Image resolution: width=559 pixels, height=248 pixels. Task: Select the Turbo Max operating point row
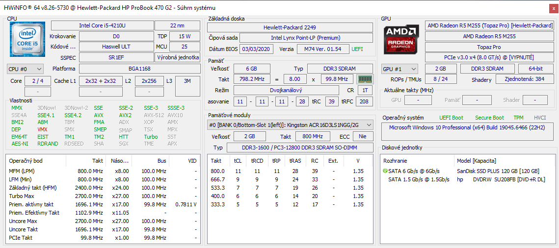pyautogui.click(x=103, y=196)
